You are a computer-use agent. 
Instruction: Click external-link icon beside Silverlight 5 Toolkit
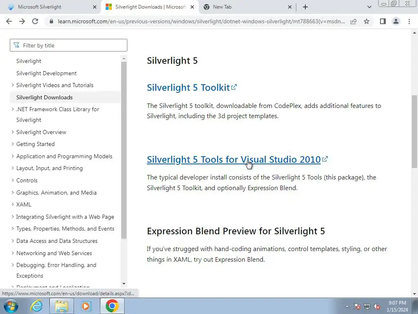(234, 87)
